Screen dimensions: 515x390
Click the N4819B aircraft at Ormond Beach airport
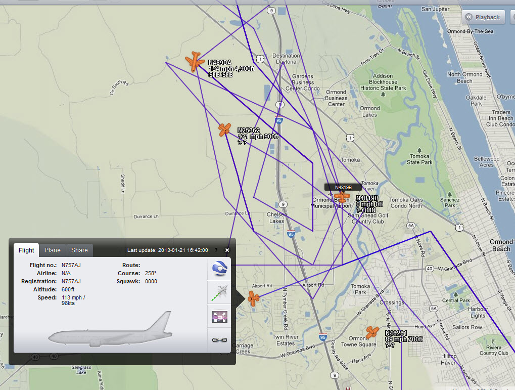point(343,196)
